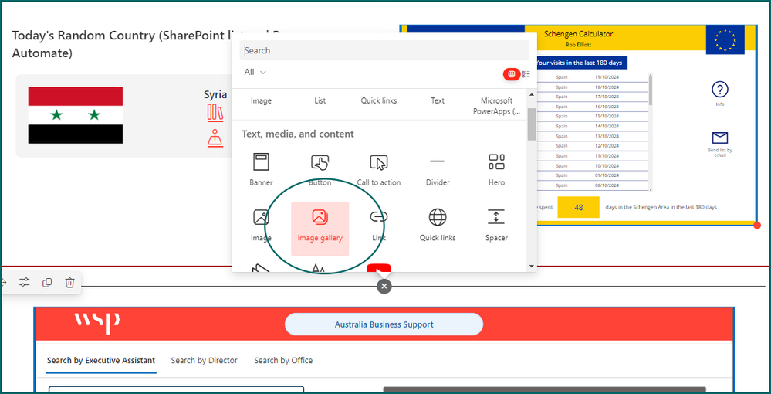
Task: Click the red joystick icon near Syria
Action: [x=215, y=138]
